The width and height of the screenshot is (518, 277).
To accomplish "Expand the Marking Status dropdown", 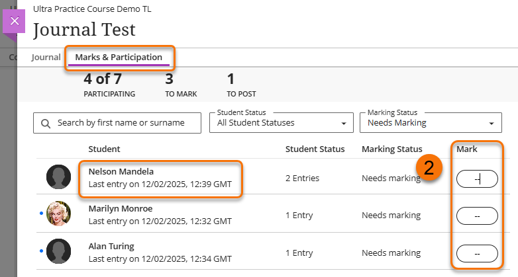I will 430,122.
